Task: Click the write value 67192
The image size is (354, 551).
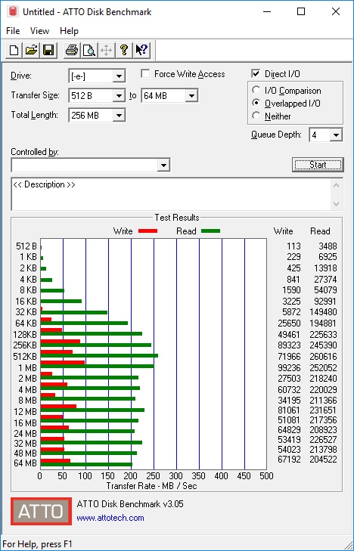Action: pyautogui.click(x=289, y=460)
